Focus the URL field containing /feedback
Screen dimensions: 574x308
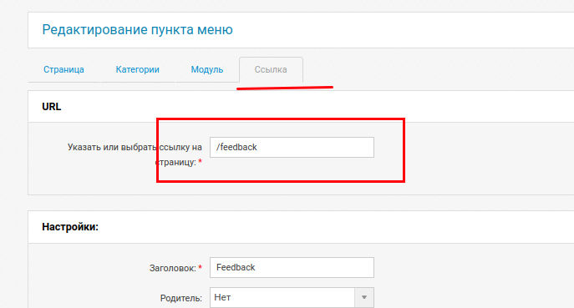[x=292, y=148]
